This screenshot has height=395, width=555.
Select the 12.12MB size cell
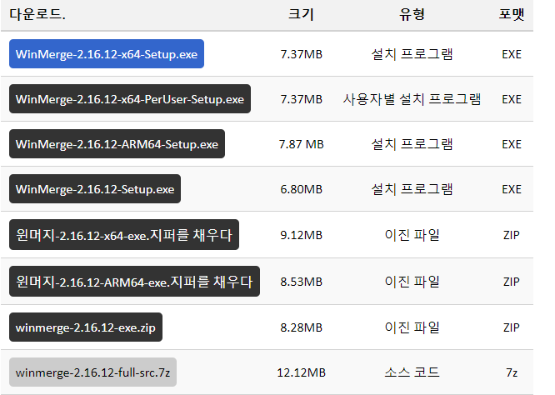pos(301,372)
